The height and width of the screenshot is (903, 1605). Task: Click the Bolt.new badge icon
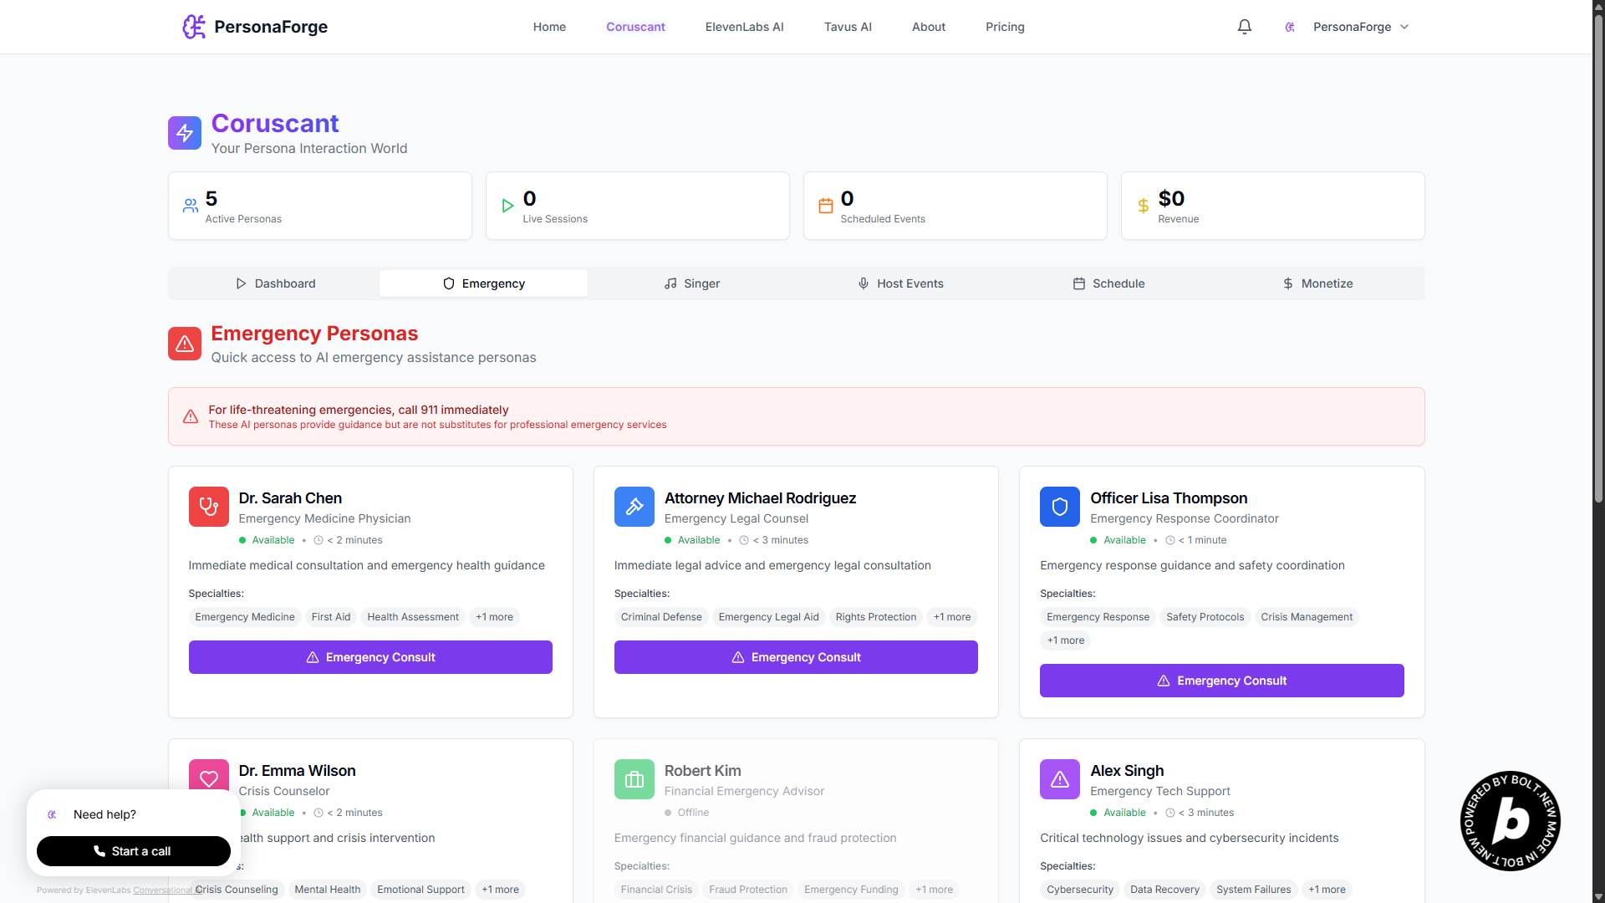(x=1510, y=820)
